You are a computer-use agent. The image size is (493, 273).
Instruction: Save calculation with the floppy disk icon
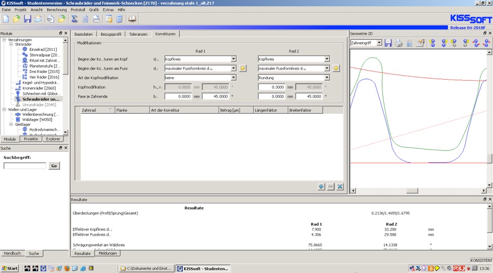27,19
